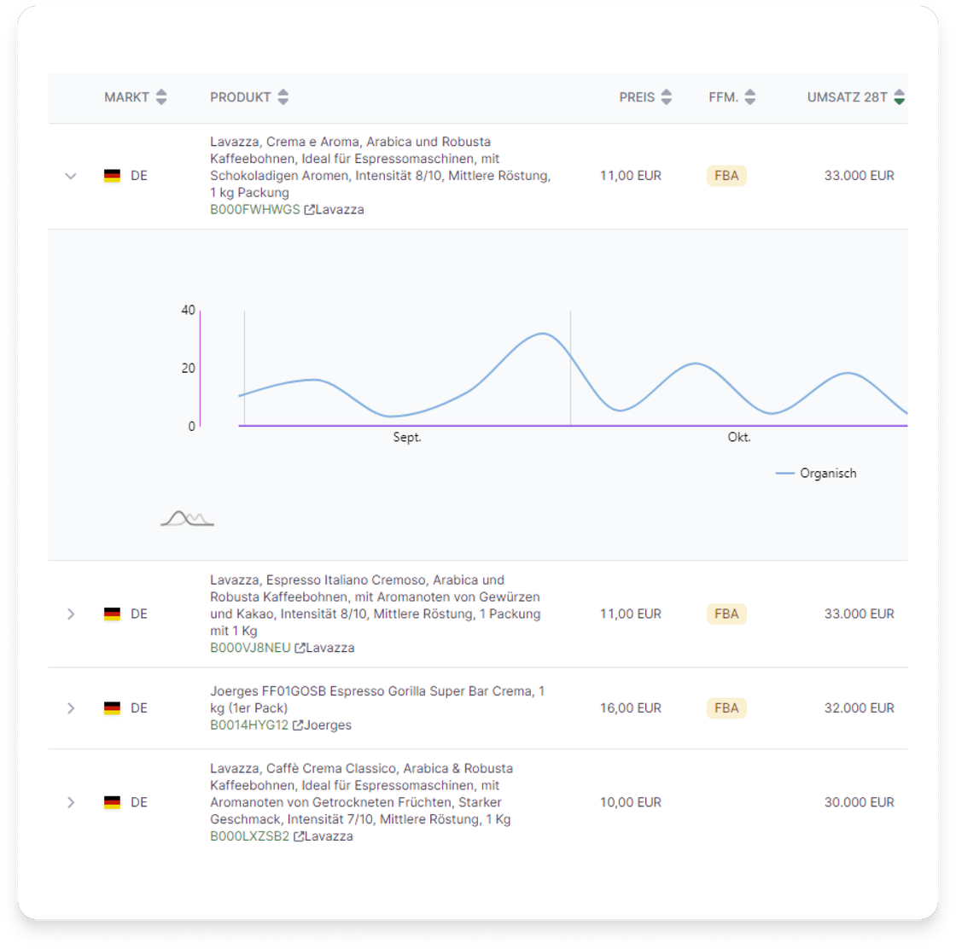Click the 10,00 EUR price cell
Viewport: 956px width, 949px height.
631,802
